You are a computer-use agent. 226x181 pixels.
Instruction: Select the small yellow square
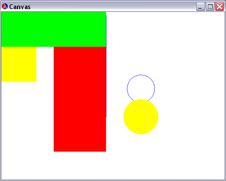[18, 64]
